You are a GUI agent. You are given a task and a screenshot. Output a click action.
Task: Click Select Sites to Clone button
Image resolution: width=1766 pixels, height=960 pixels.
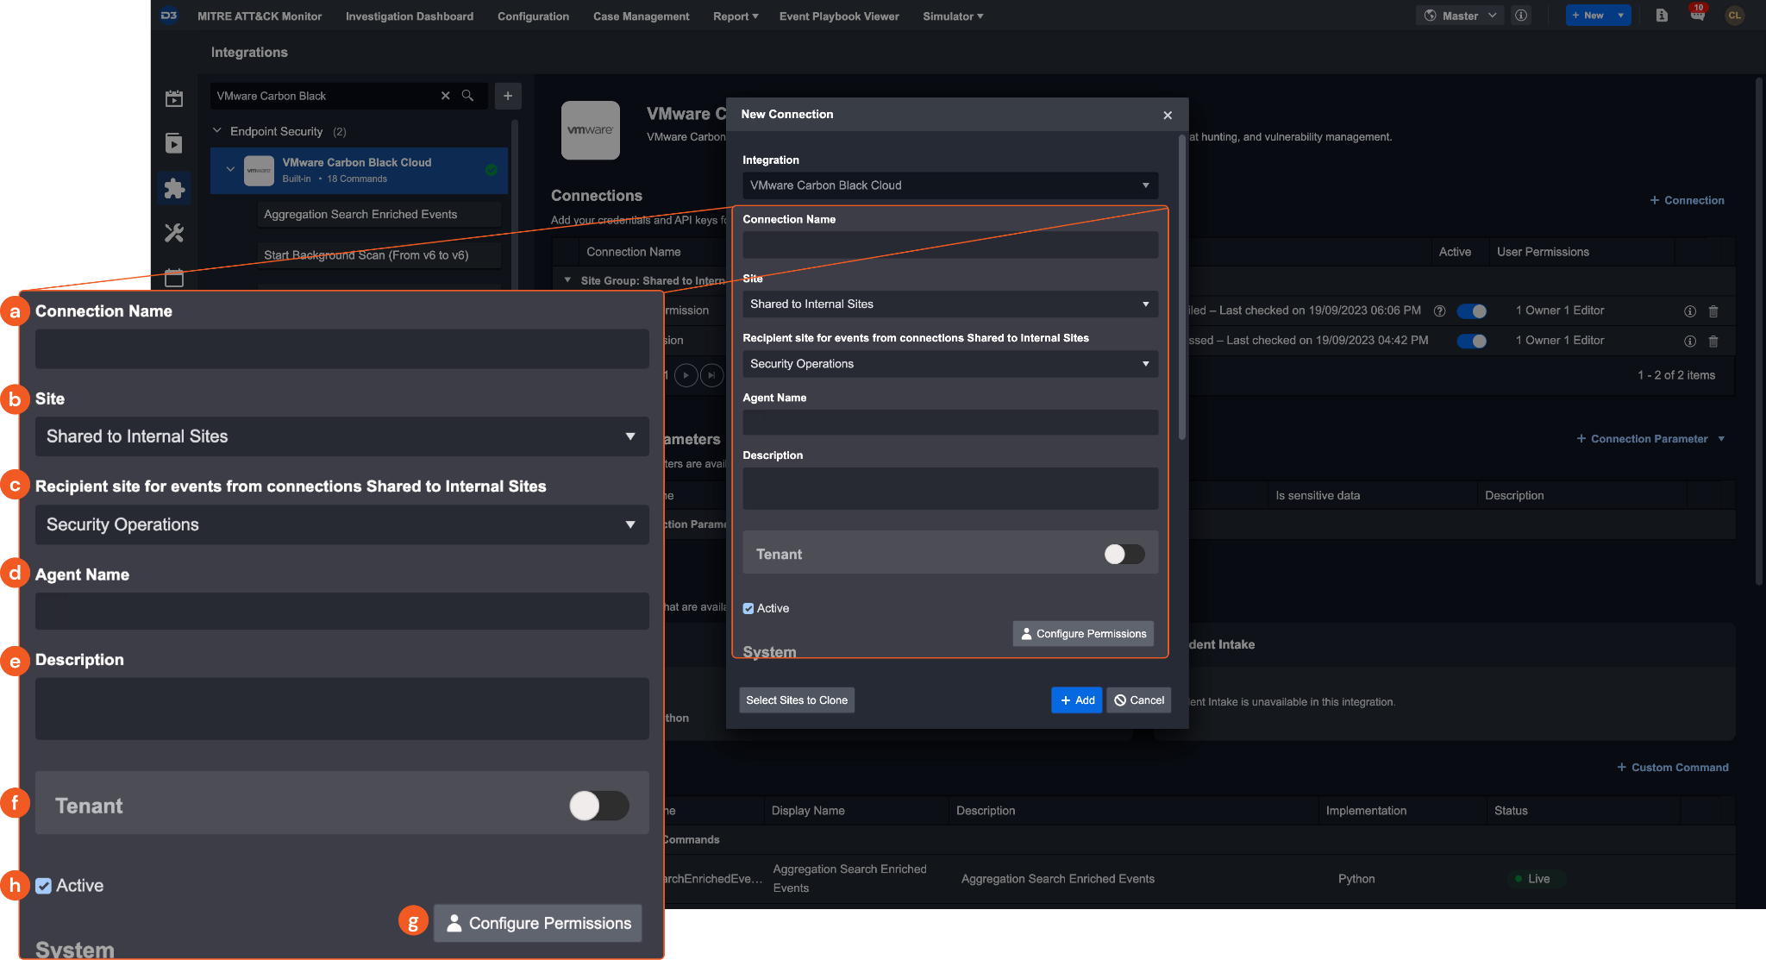(797, 700)
